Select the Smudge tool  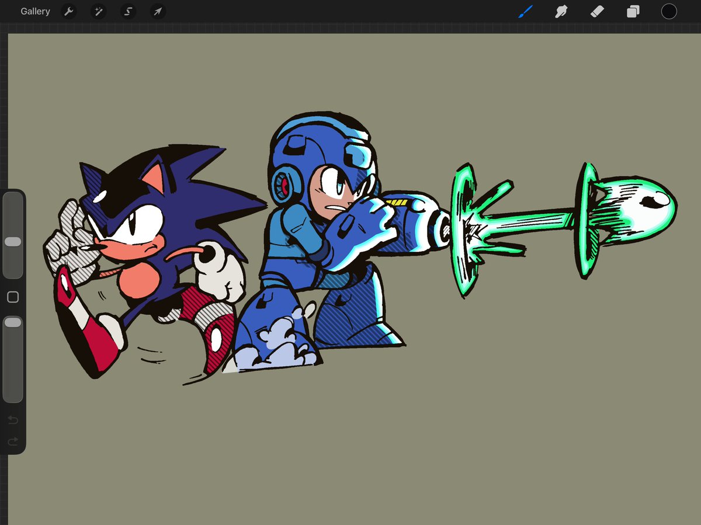[561, 12]
